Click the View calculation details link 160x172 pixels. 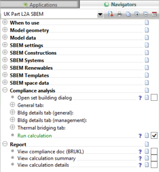point(43,165)
